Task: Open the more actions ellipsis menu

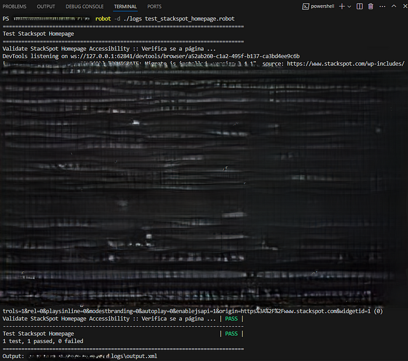Action: pyautogui.click(x=382, y=6)
